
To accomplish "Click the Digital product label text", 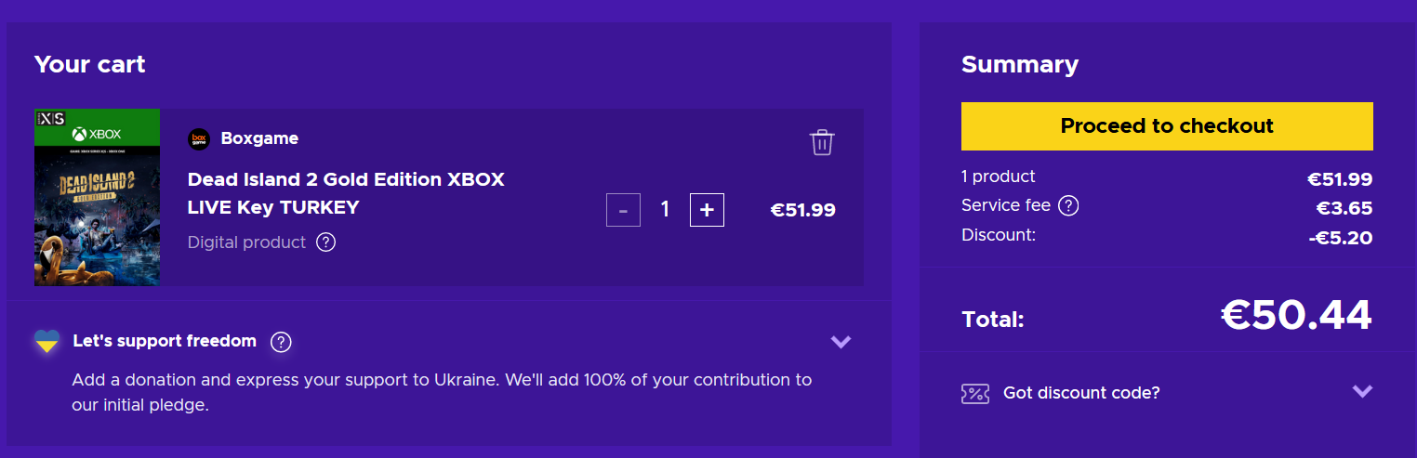I will pyautogui.click(x=246, y=242).
